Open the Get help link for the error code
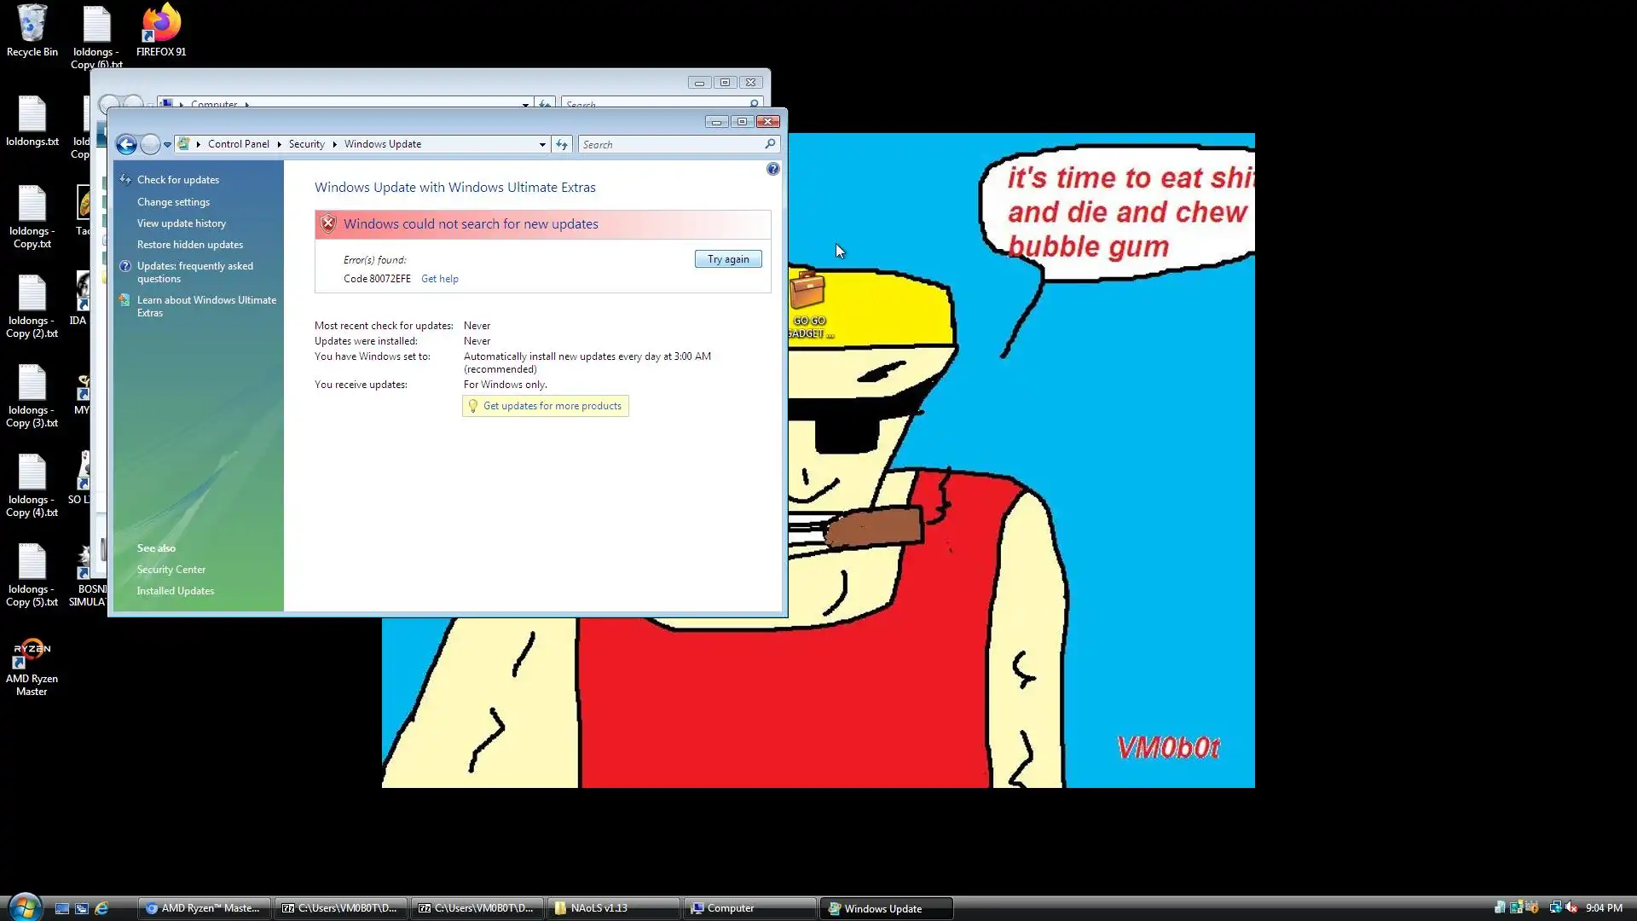This screenshot has width=1637, height=921. tap(439, 279)
